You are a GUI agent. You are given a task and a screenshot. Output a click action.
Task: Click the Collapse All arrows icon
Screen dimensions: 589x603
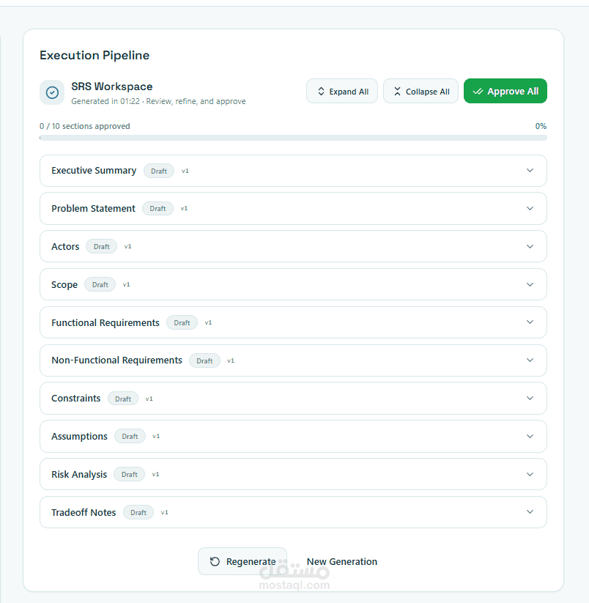click(397, 92)
